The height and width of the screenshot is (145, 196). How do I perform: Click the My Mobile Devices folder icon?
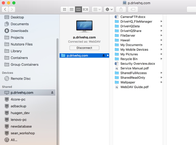[x=117, y=49]
